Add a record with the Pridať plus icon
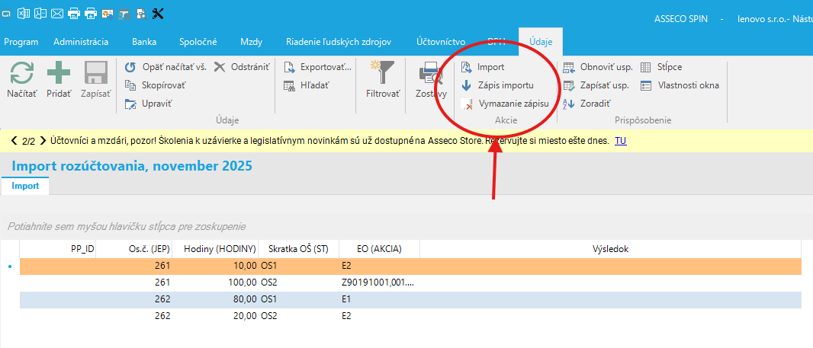This screenshot has width=813, height=348. 59,78
